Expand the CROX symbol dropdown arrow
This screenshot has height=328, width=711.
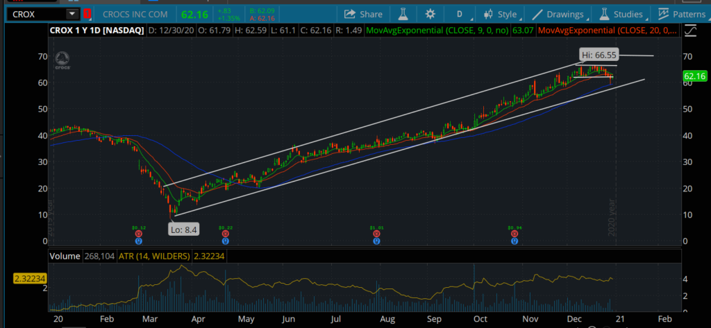(72, 14)
